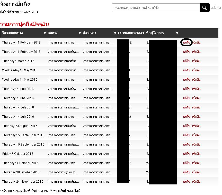This screenshot has width=222, height=195.
Task: Sort by the หมายเลขการจอง column arrows
Action: 143,33
